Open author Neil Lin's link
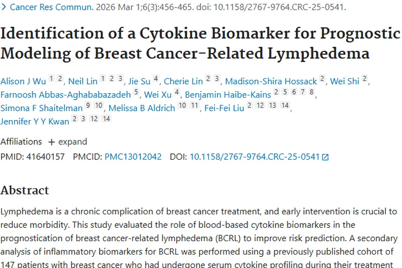The height and width of the screenshot is (268, 402). pyautogui.click(x=83, y=81)
